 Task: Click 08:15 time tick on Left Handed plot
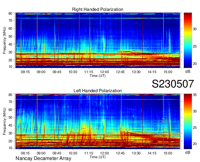coord(25,153)
